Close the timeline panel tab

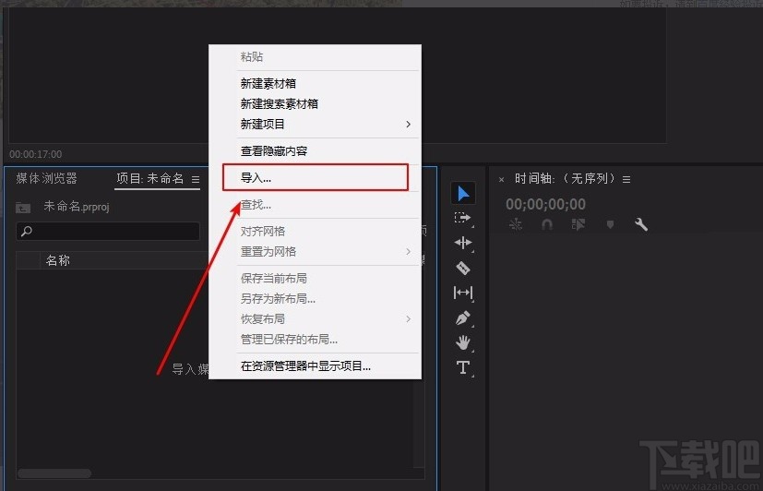pyautogui.click(x=501, y=180)
